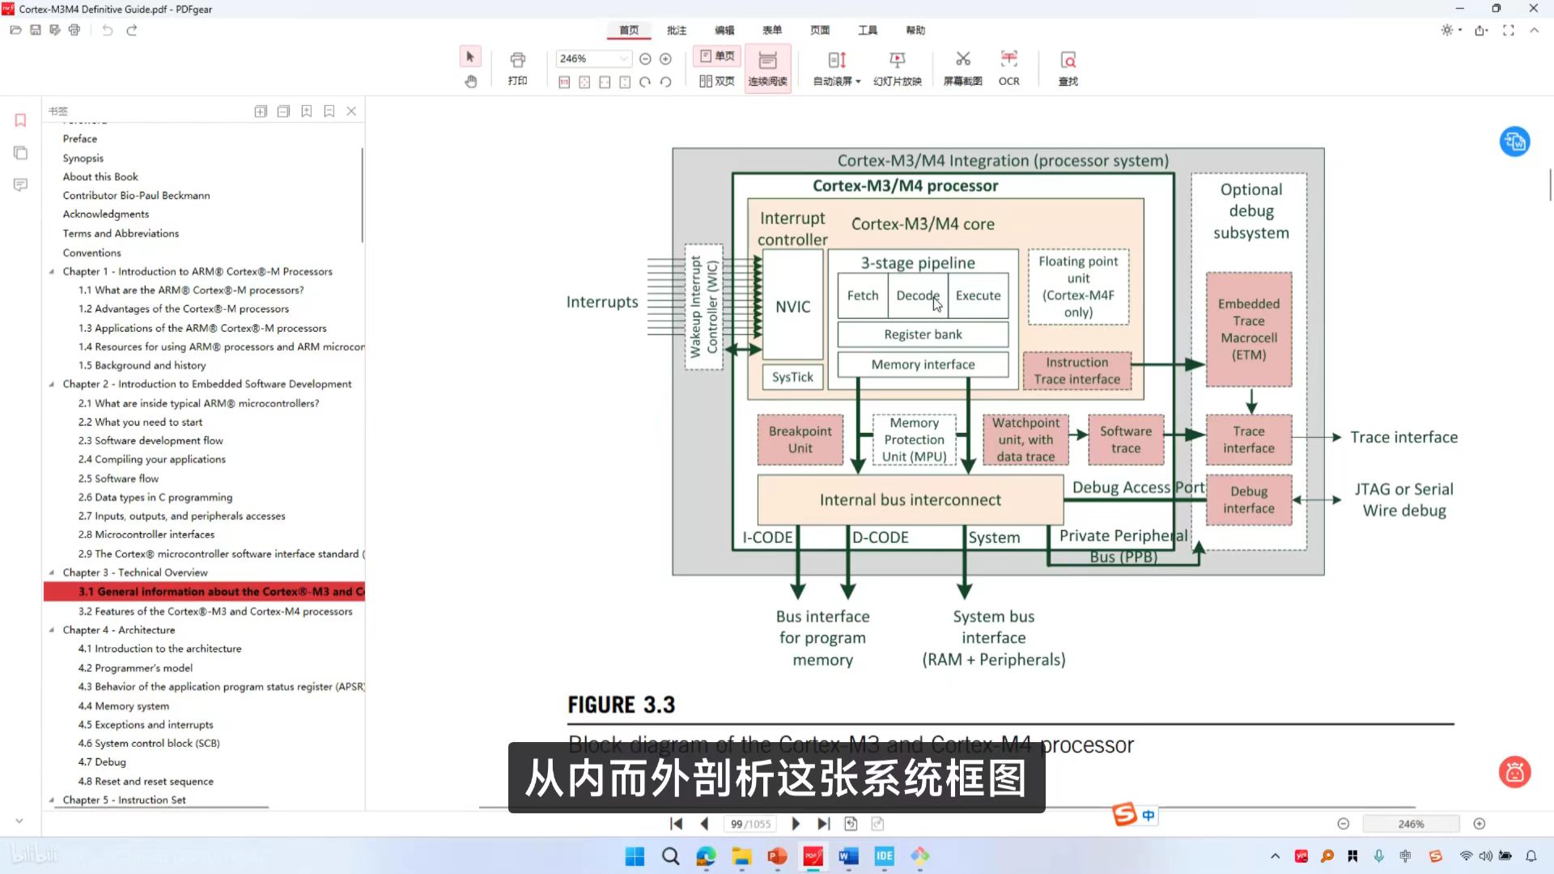Viewport: 1554px width, 874px height.
Task: Zoom out using the toolbar minus icon
Action: [645, 59]
